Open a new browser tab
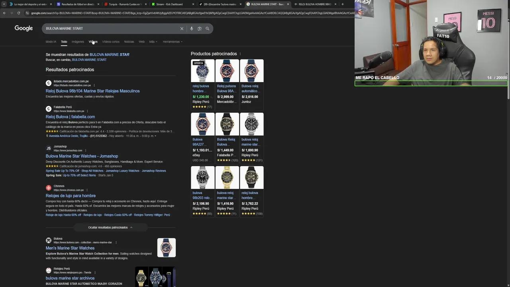The image size is (510, 287). (342, 4)
